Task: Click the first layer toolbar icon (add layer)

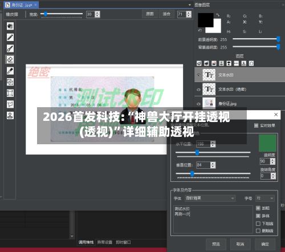Action: pos(199,63)
